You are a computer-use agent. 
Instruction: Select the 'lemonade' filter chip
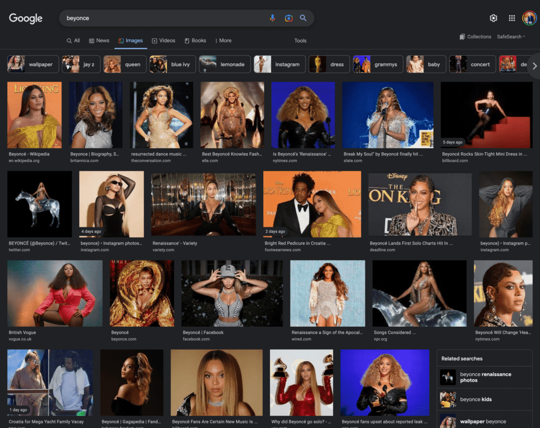point(225,64)
